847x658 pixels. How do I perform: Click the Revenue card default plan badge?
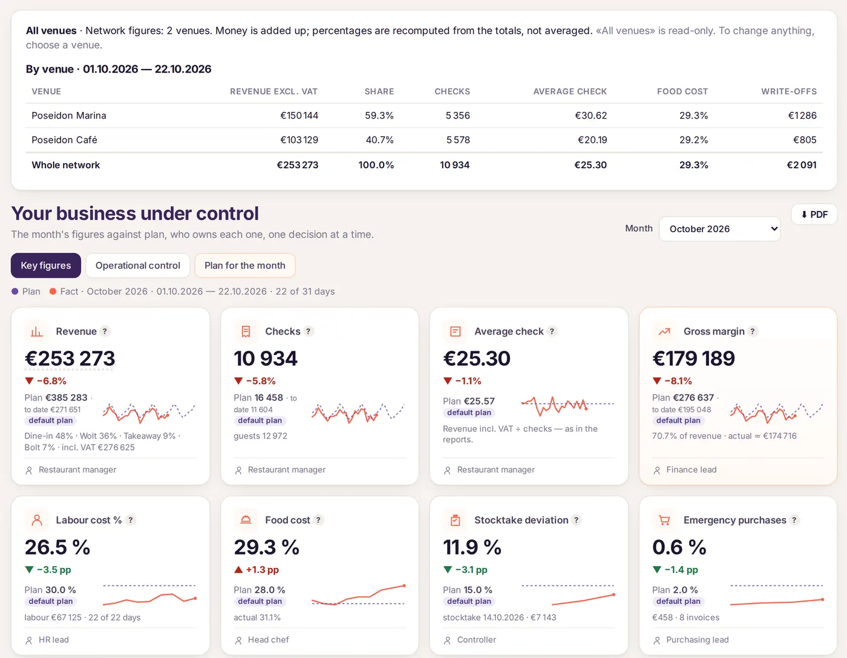tap(51, 420)
